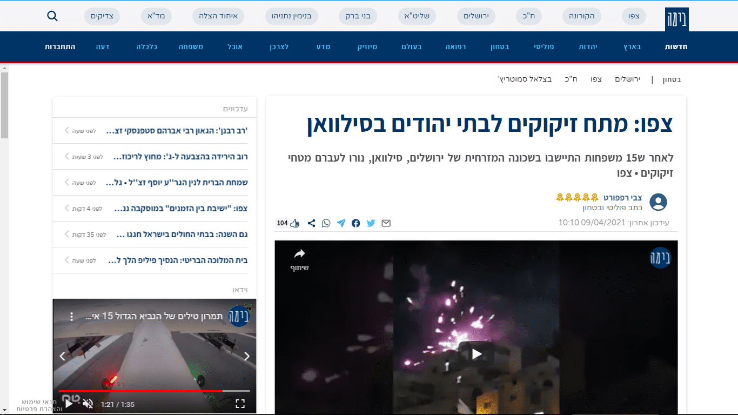The image size is (738, 415).
Task: Select דעה in the navigation bar
Action: (x=103, y=47)
